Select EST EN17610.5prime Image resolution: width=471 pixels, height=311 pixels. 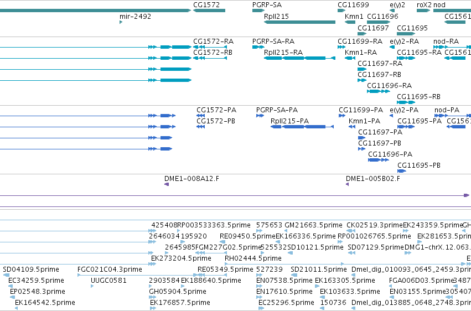tap(259, 298)
